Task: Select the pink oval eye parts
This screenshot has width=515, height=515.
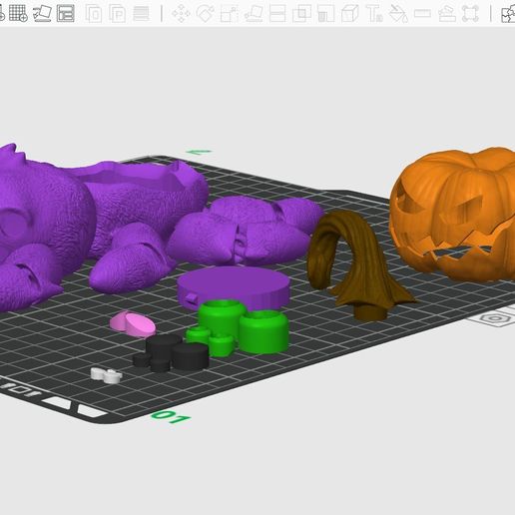Action: coord(134,324)
